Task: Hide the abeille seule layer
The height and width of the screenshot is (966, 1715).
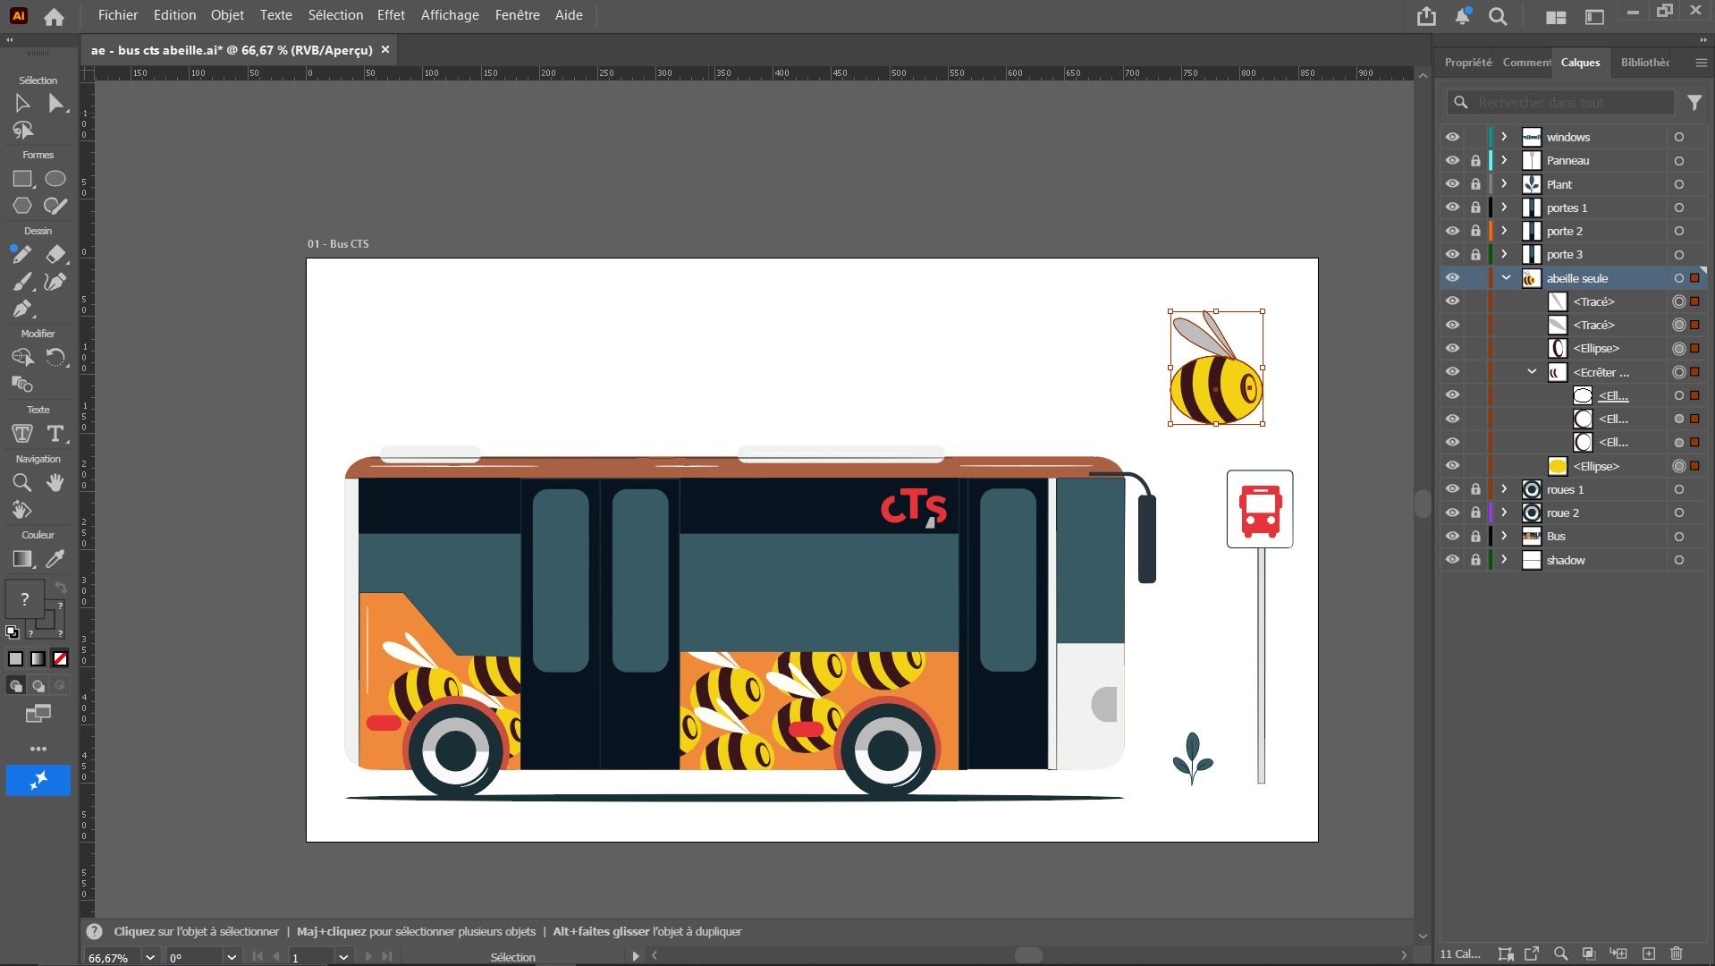Action: pos(1452,278)
